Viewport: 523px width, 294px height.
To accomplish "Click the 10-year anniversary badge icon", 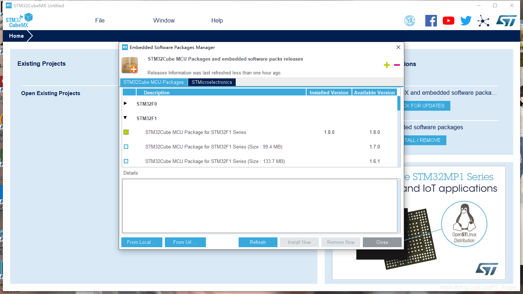I will tap(410, 21).
